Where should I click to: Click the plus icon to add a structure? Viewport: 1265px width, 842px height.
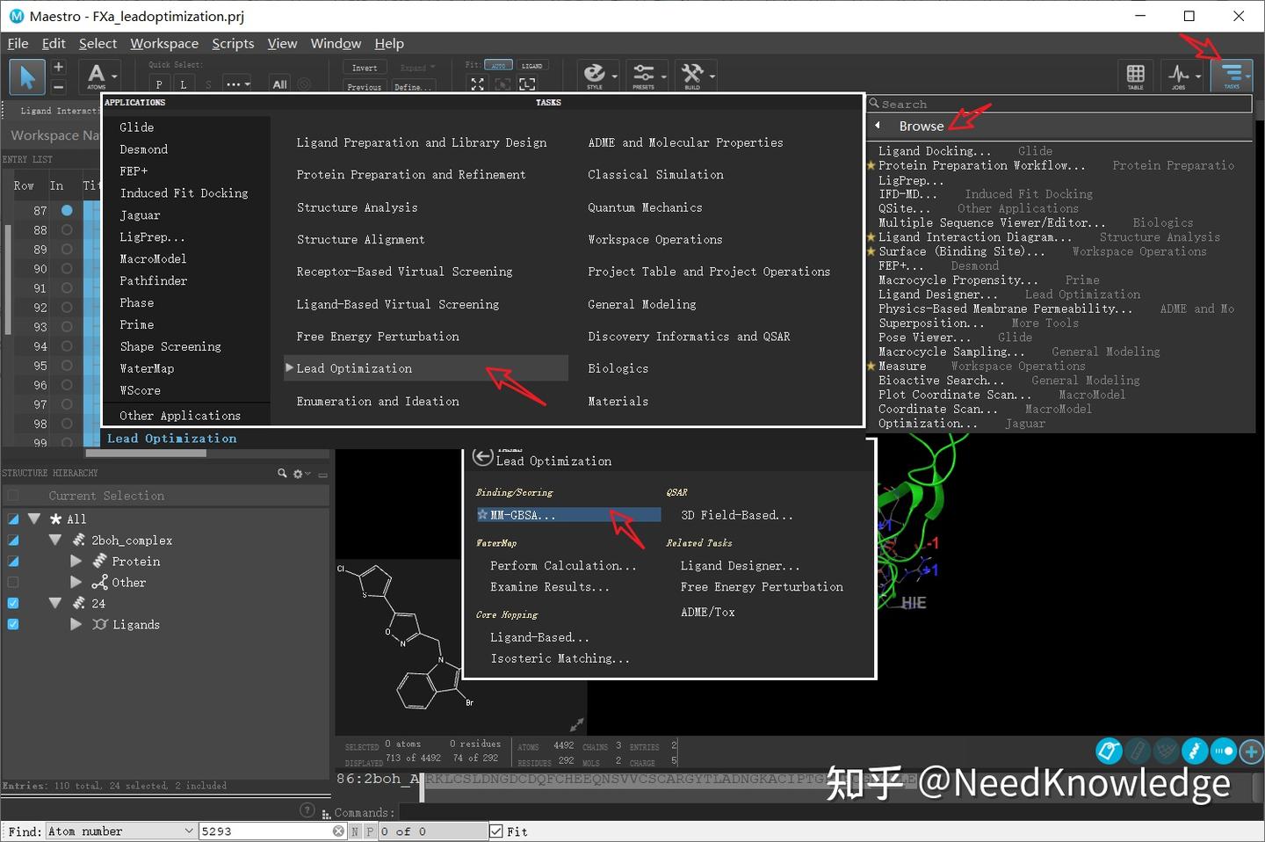click(x=1252, y=751)
